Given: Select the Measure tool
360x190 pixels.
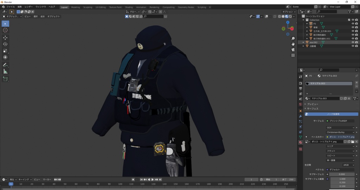Looking at the screenshot, I should pos(5,72).
